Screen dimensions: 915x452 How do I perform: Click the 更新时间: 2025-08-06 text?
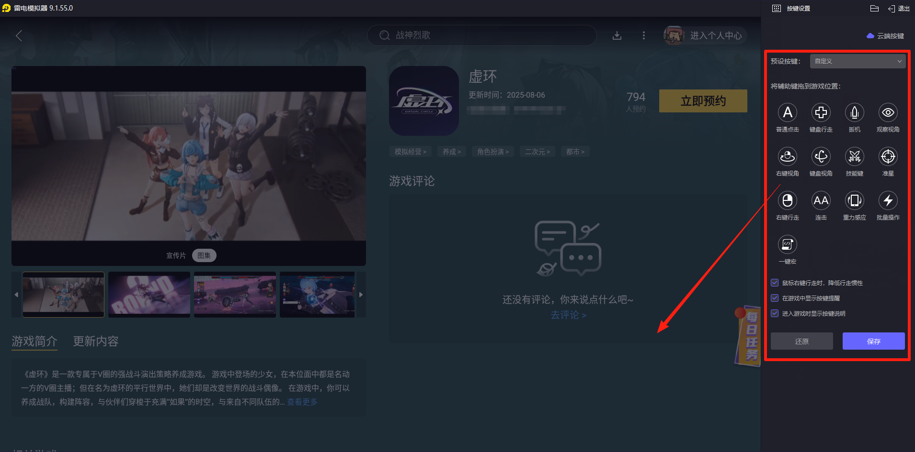tap(506, 95)
